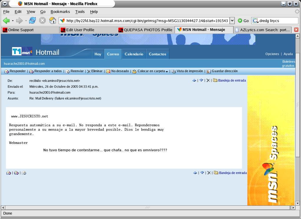Open the Correo tab in Hotmail

tap(113, 54)
